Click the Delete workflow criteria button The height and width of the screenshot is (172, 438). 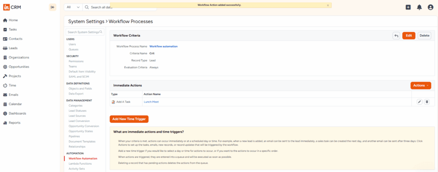(x=424, y=36)
